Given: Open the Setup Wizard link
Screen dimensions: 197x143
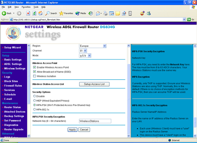Looking at the screenshot, I should point(12,48).
